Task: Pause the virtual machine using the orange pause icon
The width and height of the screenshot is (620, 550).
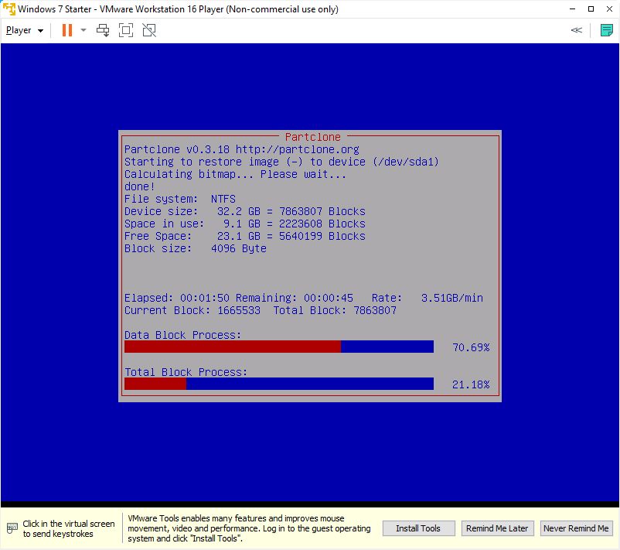Action: pos(67,30)
